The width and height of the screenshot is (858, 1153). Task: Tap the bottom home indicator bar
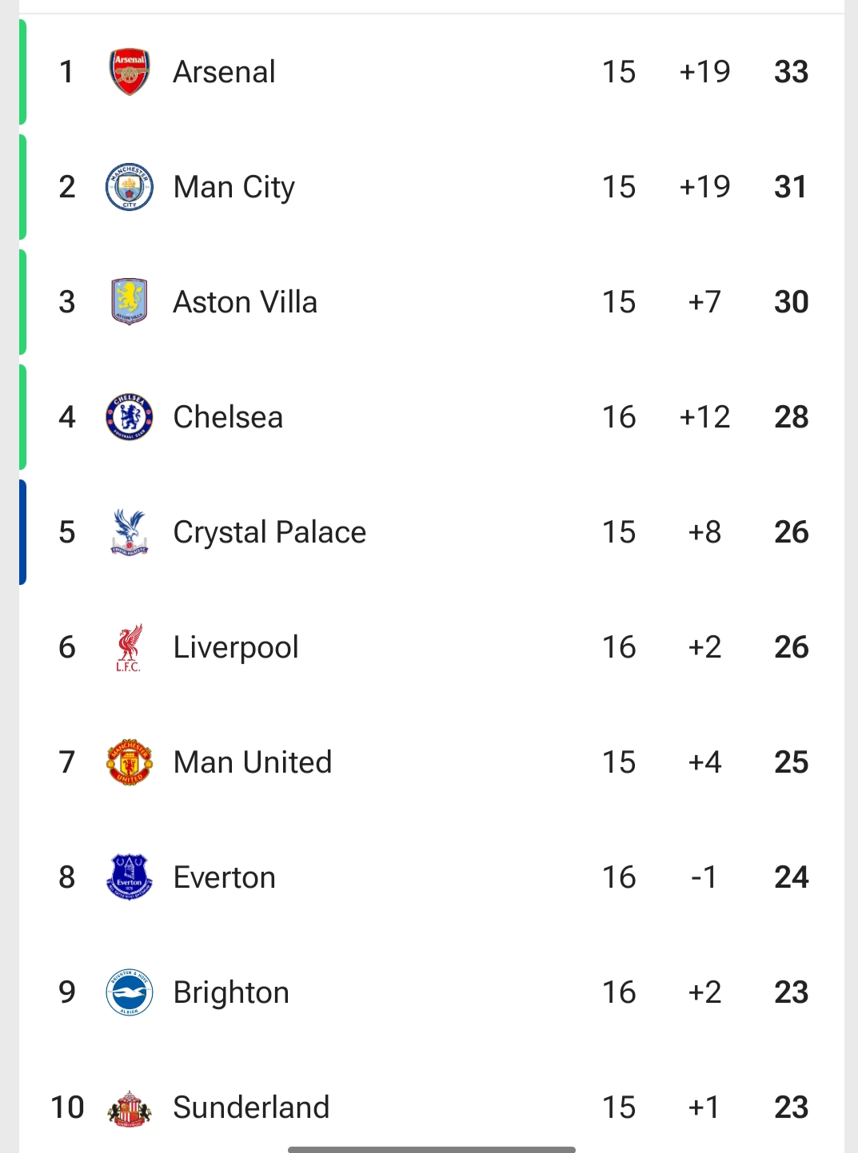pyautogui.click(x=432, y=1150)
